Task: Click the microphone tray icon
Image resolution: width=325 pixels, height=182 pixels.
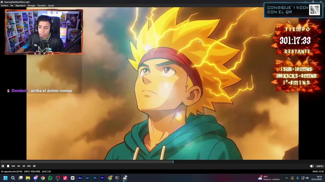Action: pos(298,178)
